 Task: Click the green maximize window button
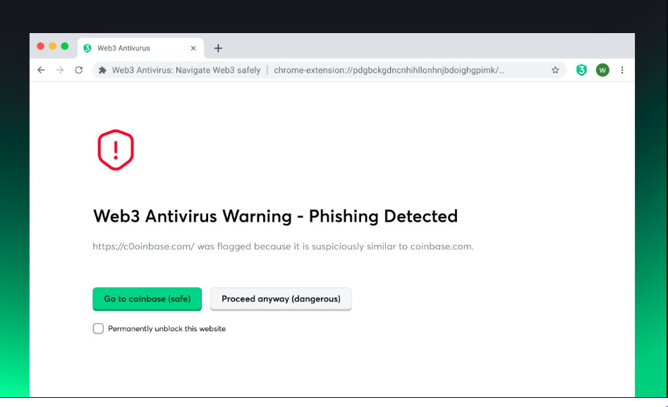pos(65,46)
